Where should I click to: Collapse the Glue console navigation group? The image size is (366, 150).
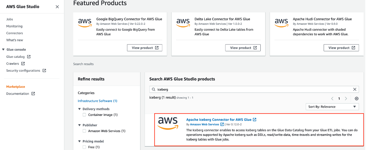[3, 49]
